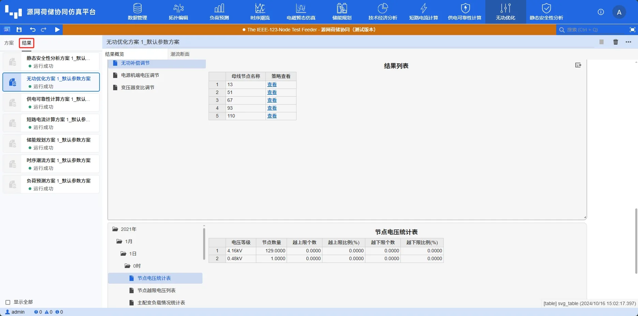Click the toolbar icon left of save

tap(7, 30)
